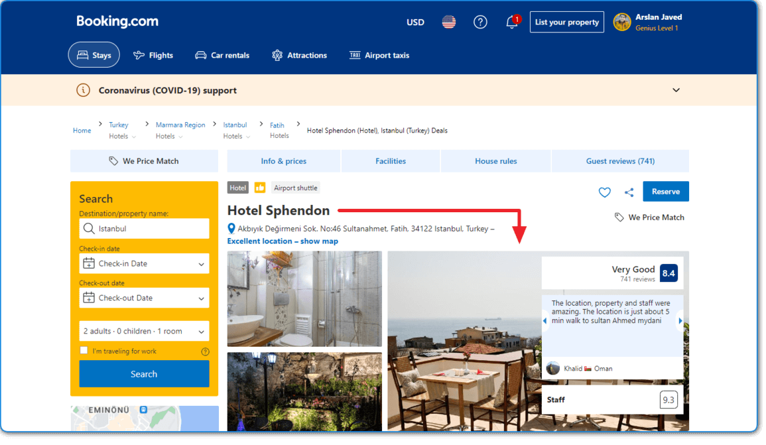This screenshot has height=445, width=766.
Task: Select the Stays tab
Action: [x=94, y=55]
